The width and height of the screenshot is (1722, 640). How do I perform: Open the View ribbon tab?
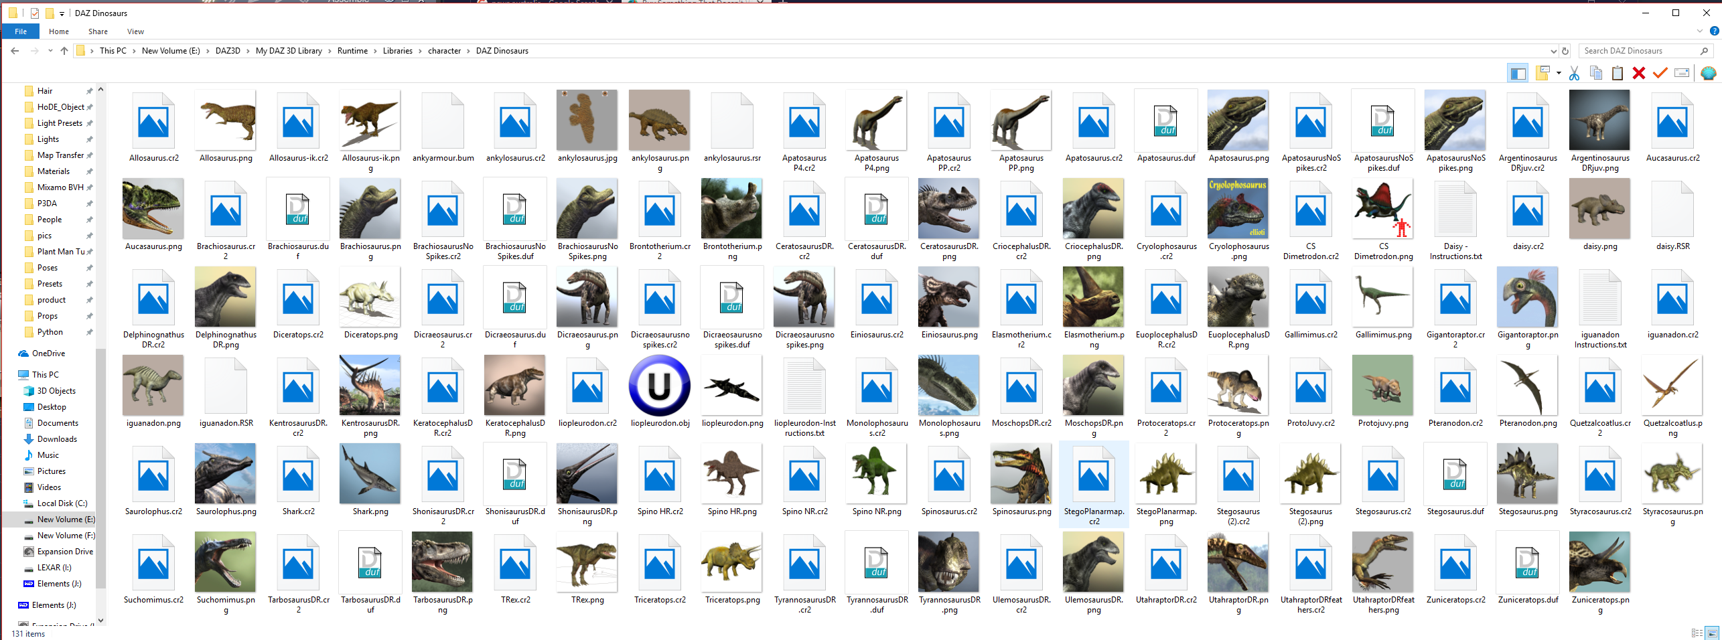(135, 31)
